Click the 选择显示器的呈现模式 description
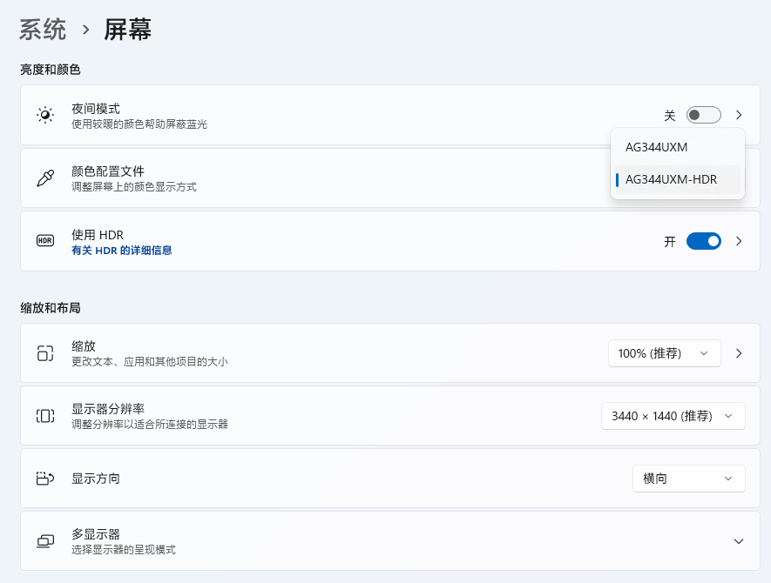Screen dimensions: 771x583 pyautogui.click(x=124, y=550)
